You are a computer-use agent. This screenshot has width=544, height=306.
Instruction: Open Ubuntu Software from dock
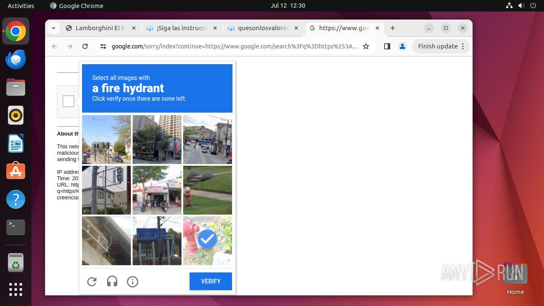coord(16,171)
